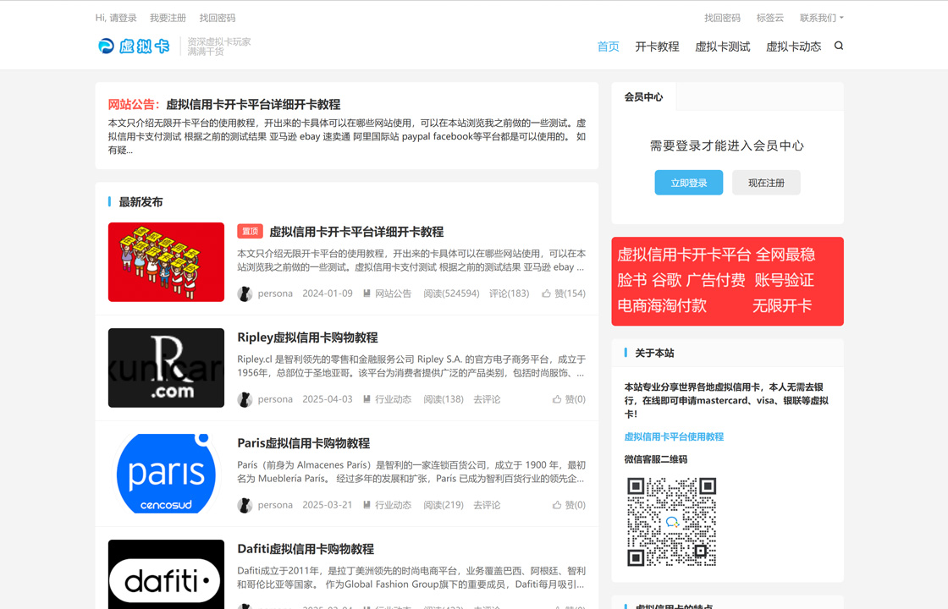Click the 微信客服二维码 label
Image resolution: width=948 pixels, height=609 pixels.
click(x=656, y=460)
